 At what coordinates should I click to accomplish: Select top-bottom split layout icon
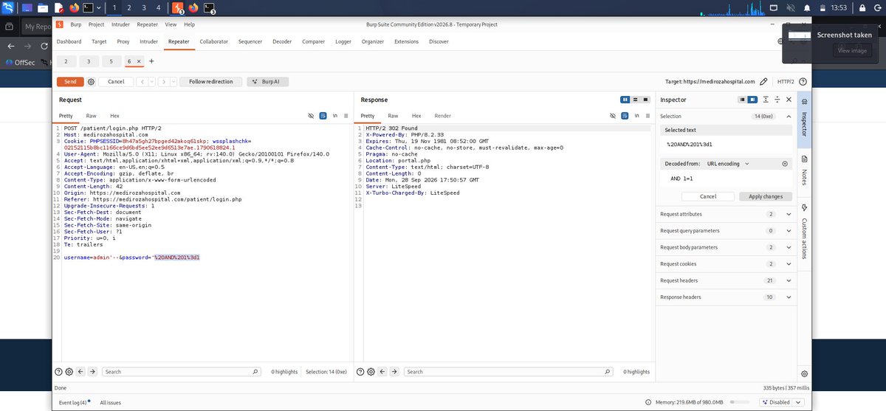(x=635, y=100)
